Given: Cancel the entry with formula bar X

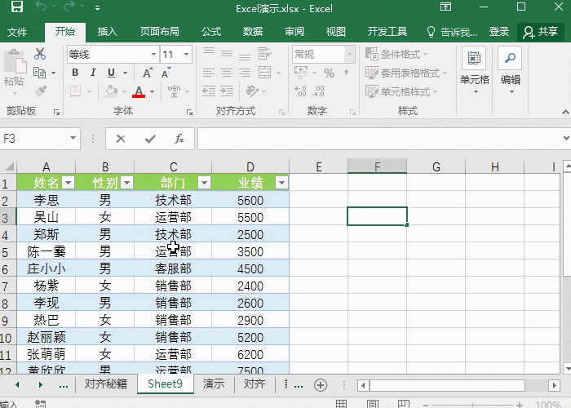Looking at the screenshot, I should 121,140.
